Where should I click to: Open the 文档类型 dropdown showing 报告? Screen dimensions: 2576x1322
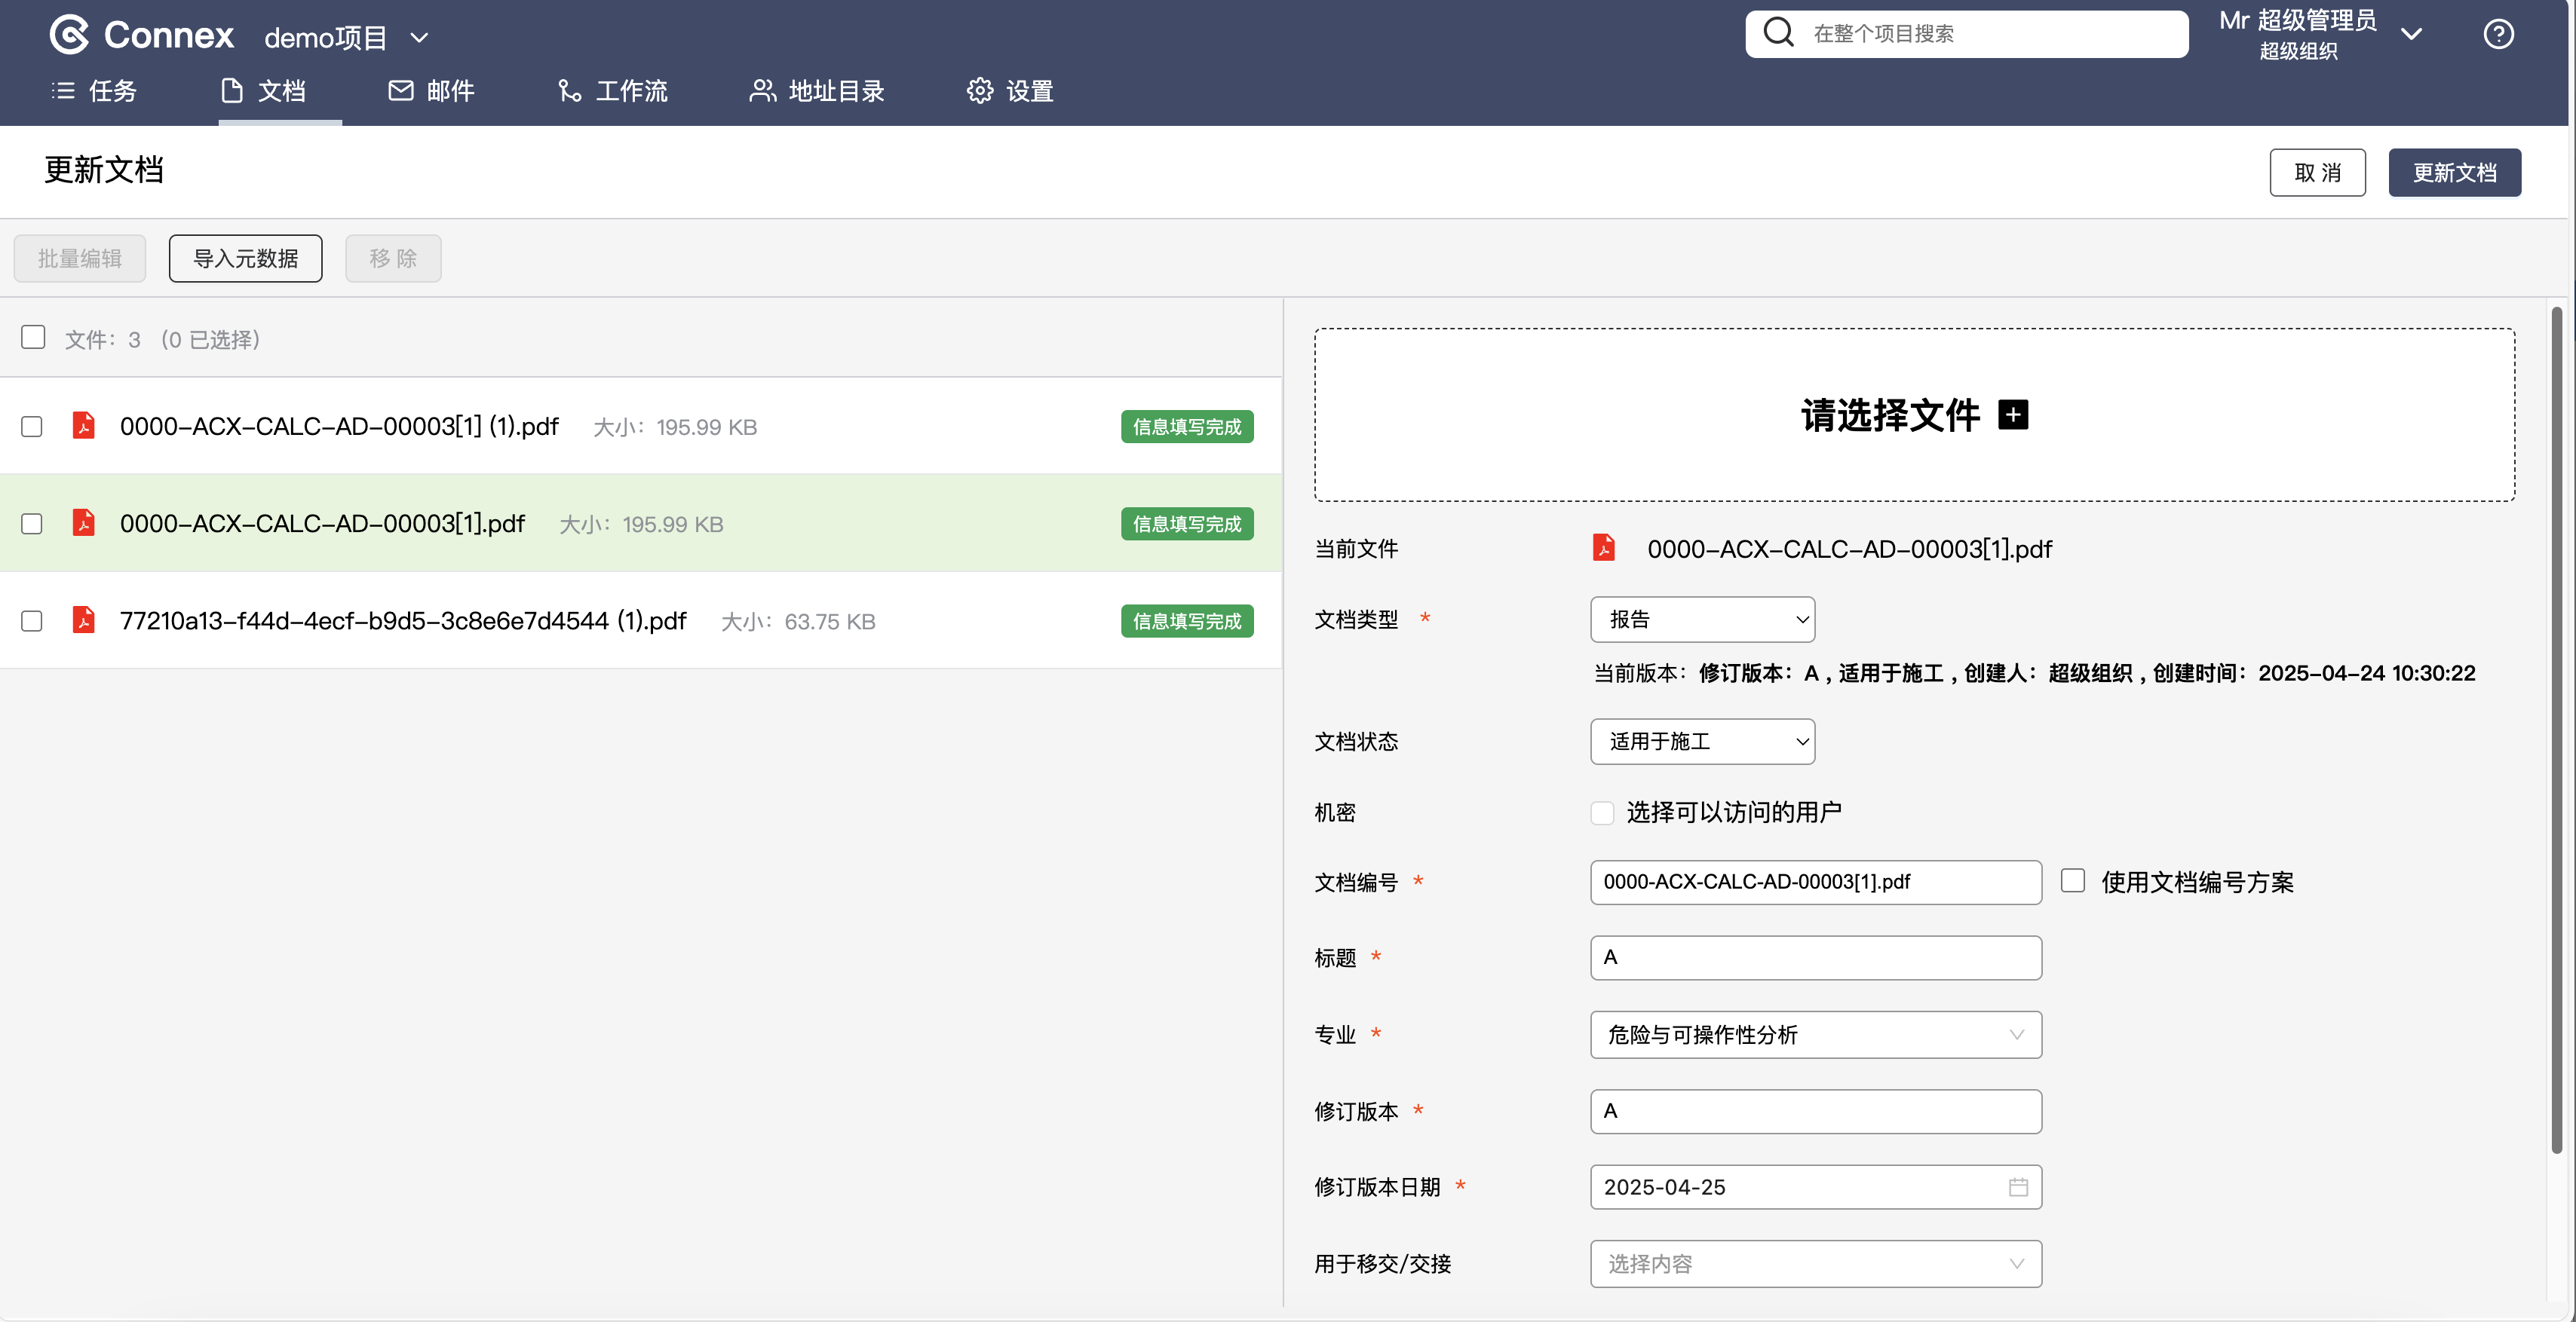[1702, 620]
